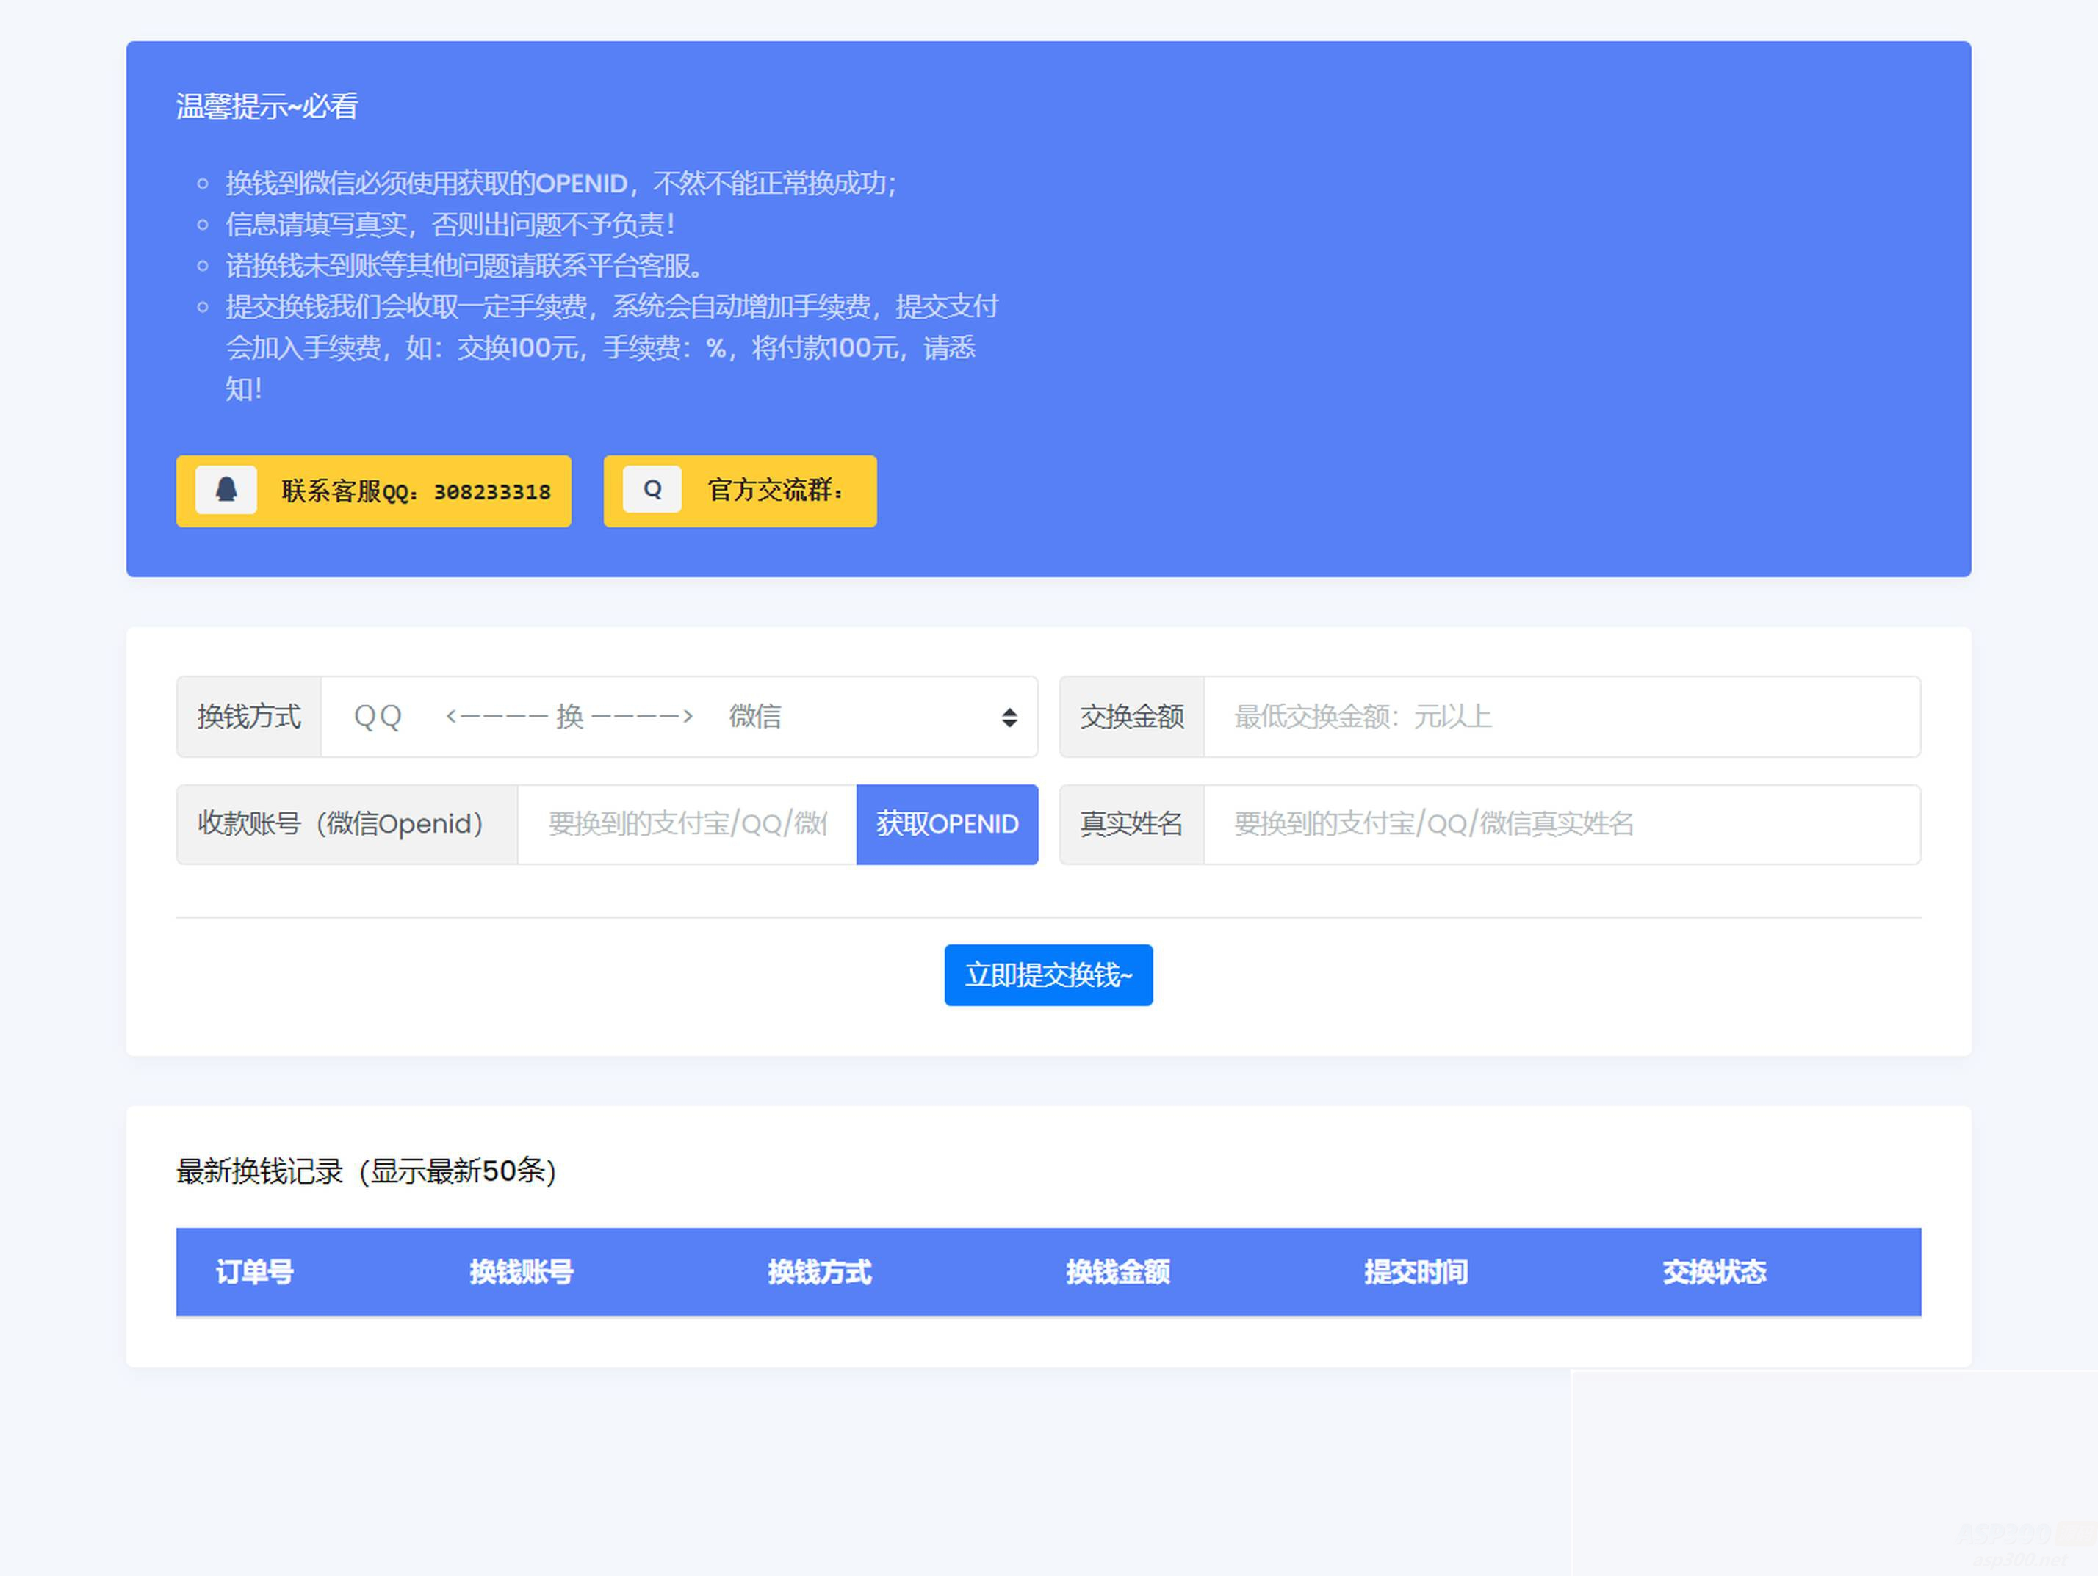The image size is (2098, 1576).
Task: Select the 订单号 table header
Action: 254,1273
